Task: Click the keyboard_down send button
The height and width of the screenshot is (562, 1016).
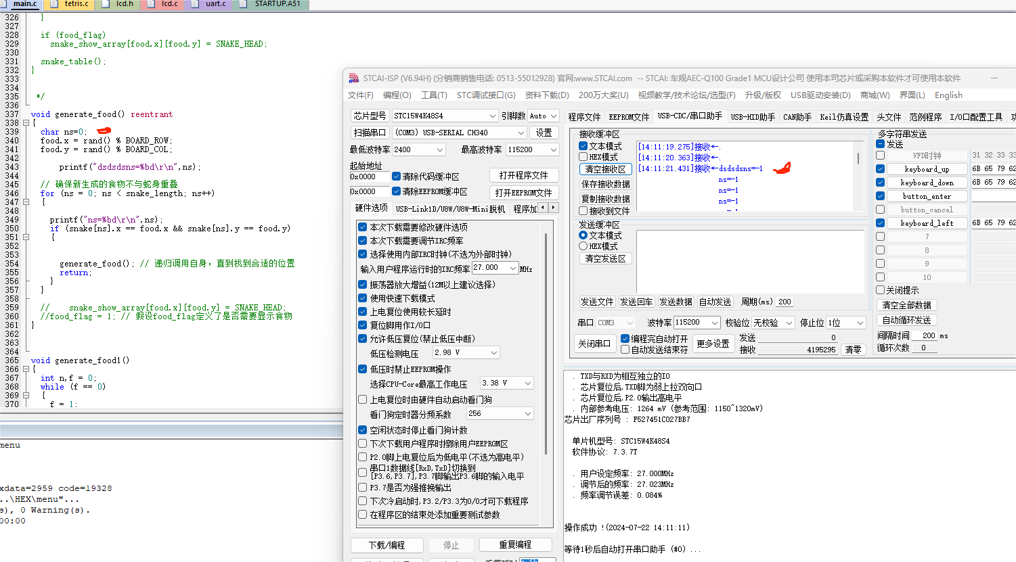Action: (x=927, y=183)
